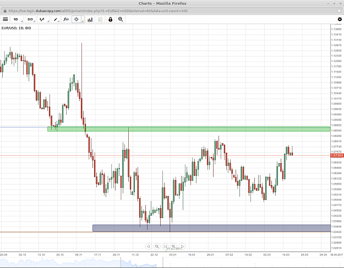Click the 1.03420 price axis label
Viewport: 344px width, 268px height.
336,232
